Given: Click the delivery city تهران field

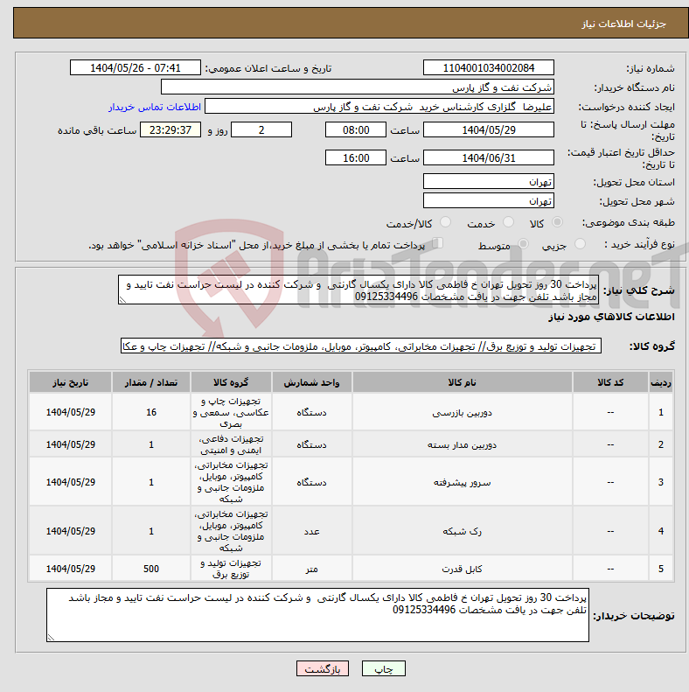Looking at the screenshot, I should [x=488, y=201].
